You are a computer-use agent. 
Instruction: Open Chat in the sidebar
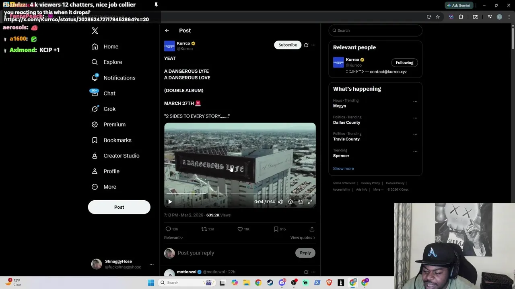click(x=103, y=93)
